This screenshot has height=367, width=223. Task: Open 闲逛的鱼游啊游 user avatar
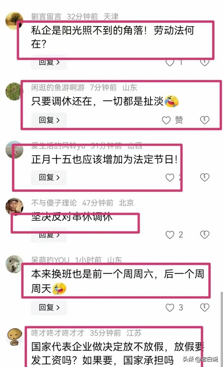pos(14,91)
